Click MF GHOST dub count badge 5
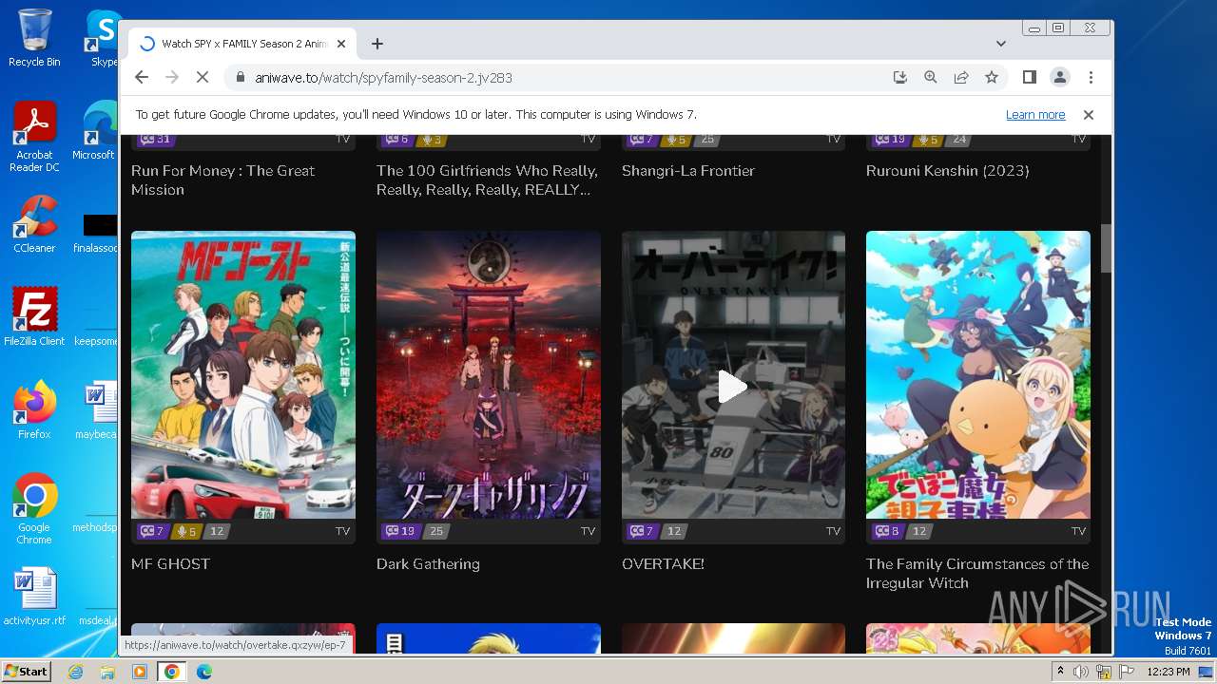Screen dimensions: 1217x684 185,531
